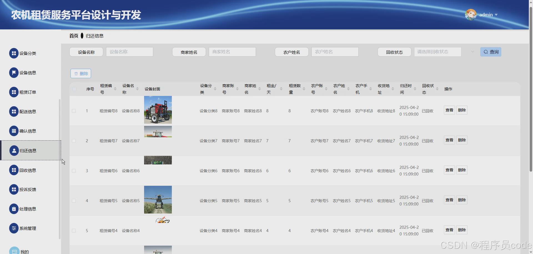Click the 处理信息 clipboard icon

tap(14, 209)
